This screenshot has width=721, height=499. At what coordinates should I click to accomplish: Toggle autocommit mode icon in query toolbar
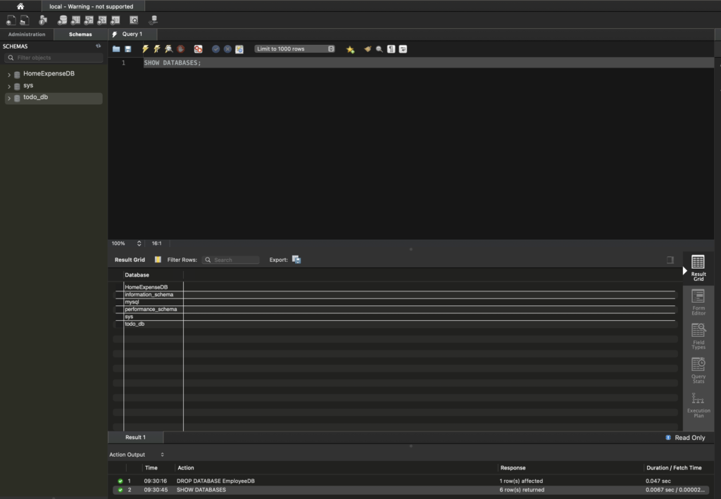tap(239, 49)
